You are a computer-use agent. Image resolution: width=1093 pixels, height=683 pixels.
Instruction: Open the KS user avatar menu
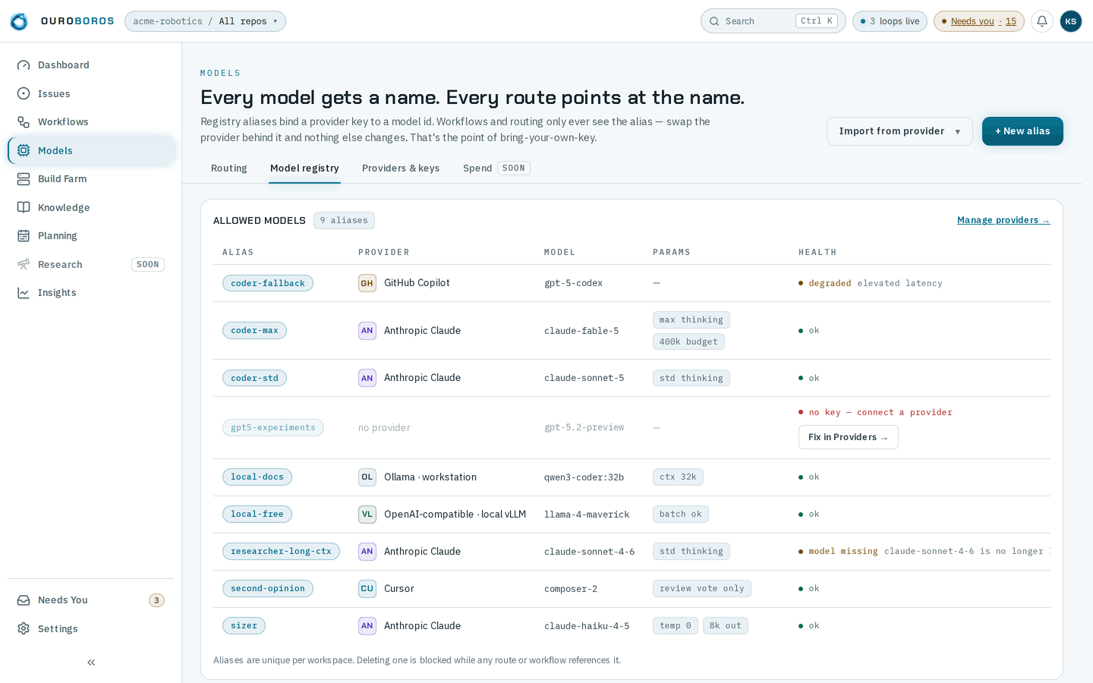pos(1070,21)
